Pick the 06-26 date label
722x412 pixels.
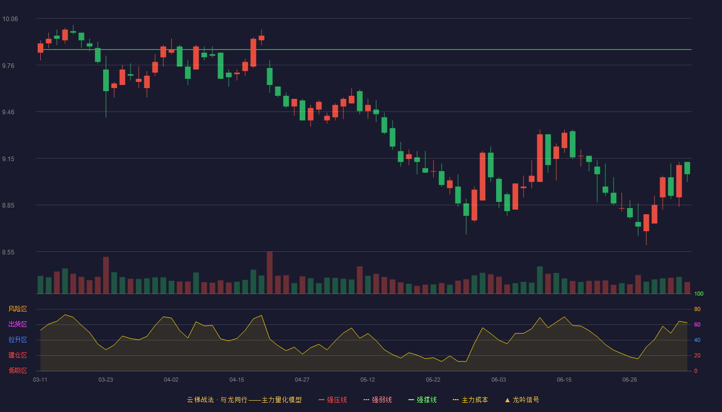pyautogui.click(x=630, y=380)
